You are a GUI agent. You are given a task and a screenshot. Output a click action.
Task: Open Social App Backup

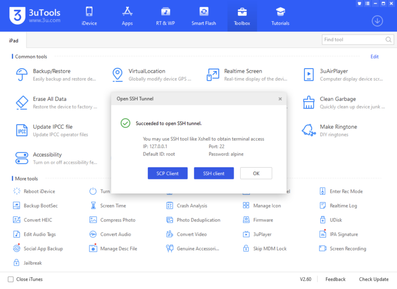tap(38, 248)
